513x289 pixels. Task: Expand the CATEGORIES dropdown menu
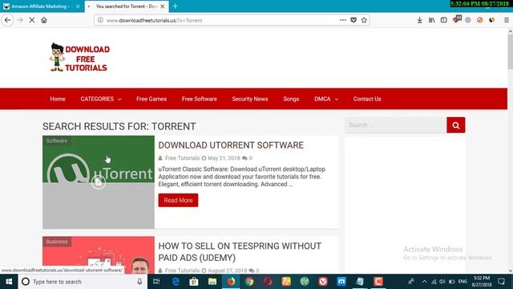[101, 99]
